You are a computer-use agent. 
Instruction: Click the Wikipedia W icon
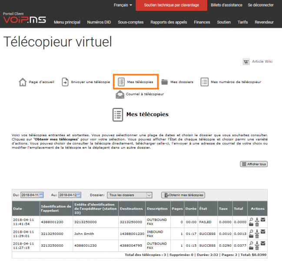(x=246, y=62)
